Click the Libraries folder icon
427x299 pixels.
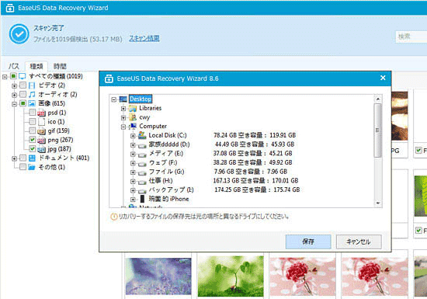[x=133, y=109]
